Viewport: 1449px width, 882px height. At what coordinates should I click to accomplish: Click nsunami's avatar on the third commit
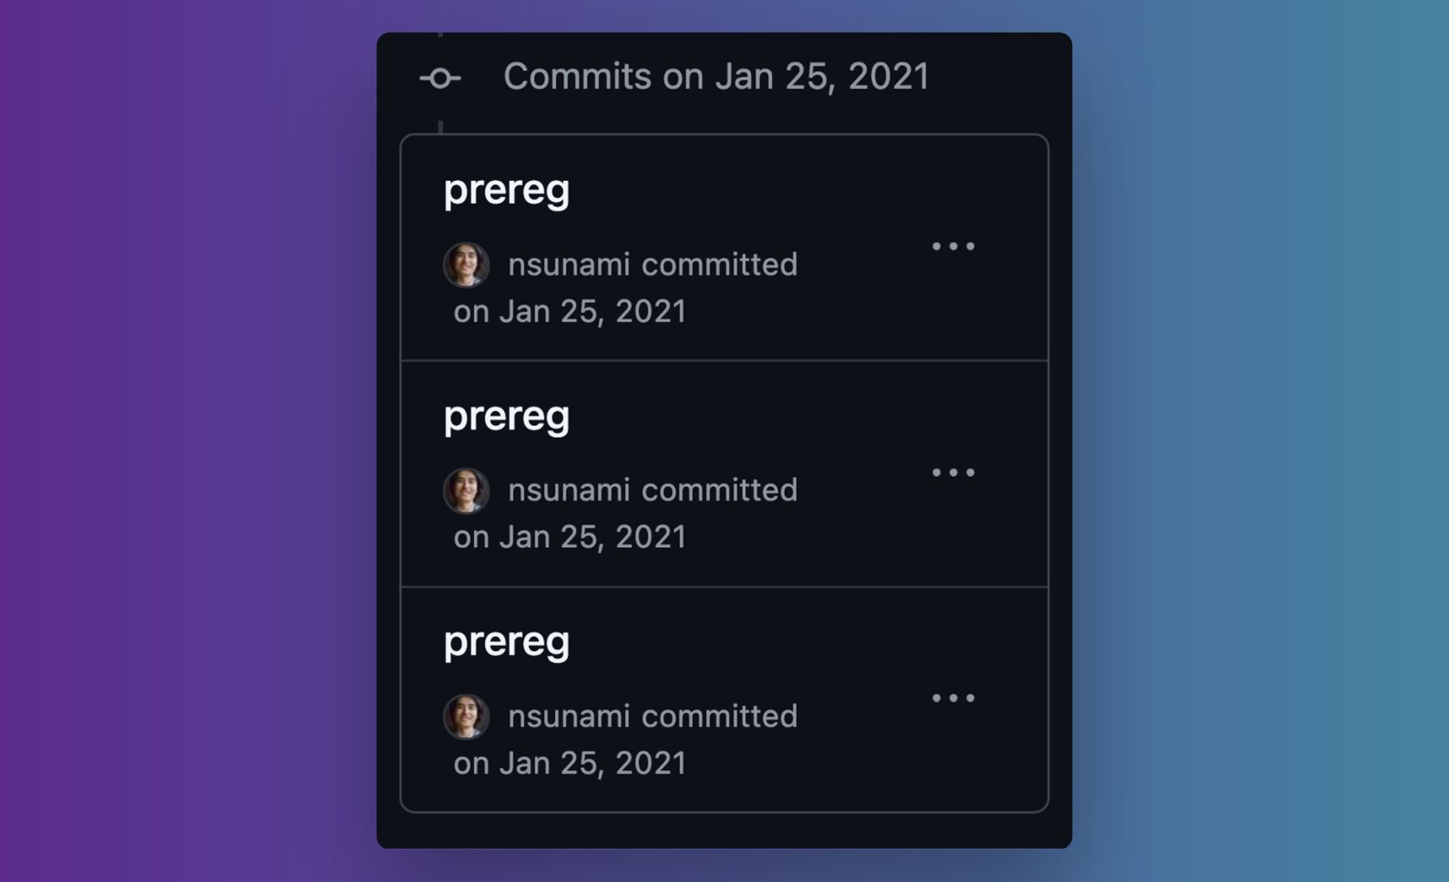pyautogui.click(x=466, y=716)
